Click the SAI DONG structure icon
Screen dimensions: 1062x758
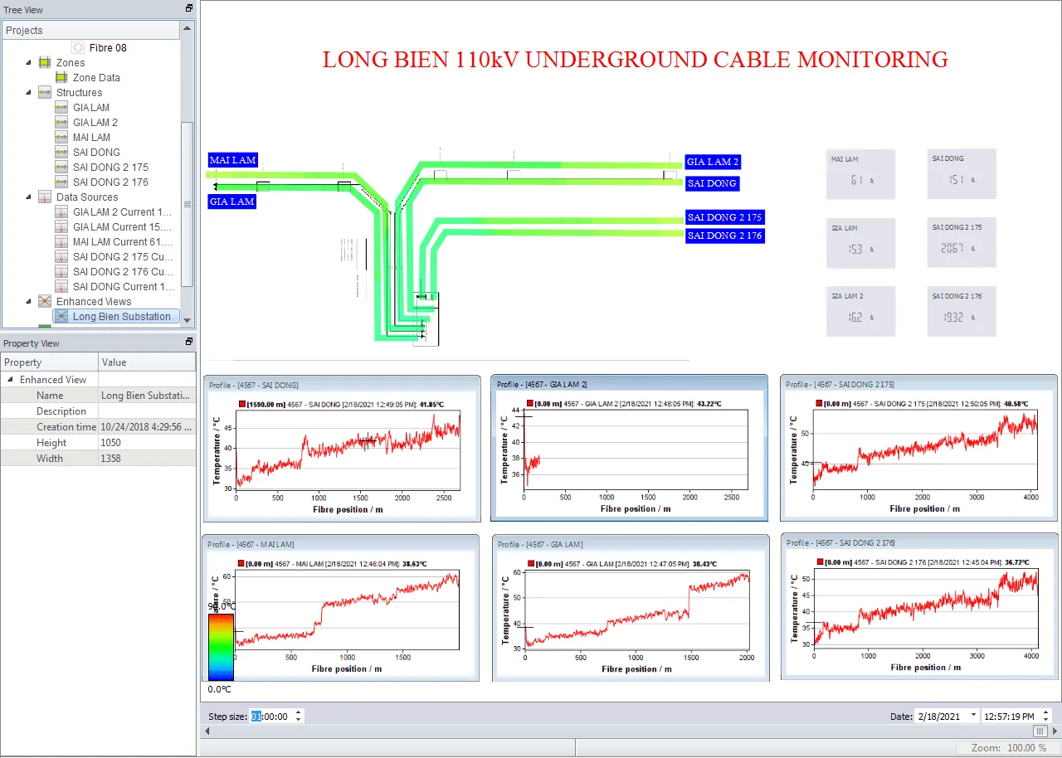(x=61, y=153)
